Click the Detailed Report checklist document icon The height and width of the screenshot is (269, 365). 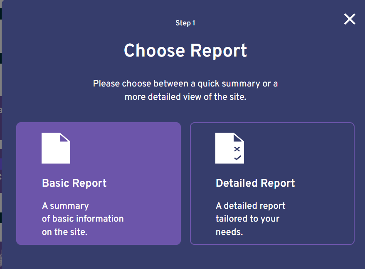[229, 148]
